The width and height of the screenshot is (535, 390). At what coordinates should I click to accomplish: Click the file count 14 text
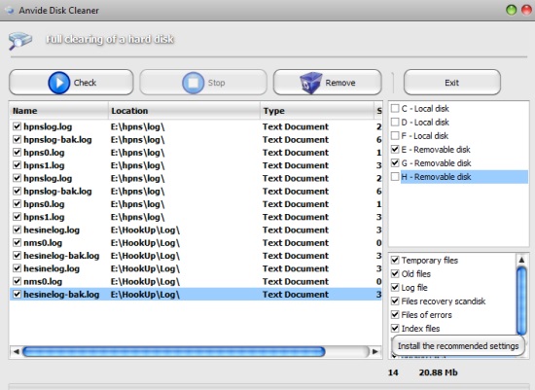pos(393,372)
